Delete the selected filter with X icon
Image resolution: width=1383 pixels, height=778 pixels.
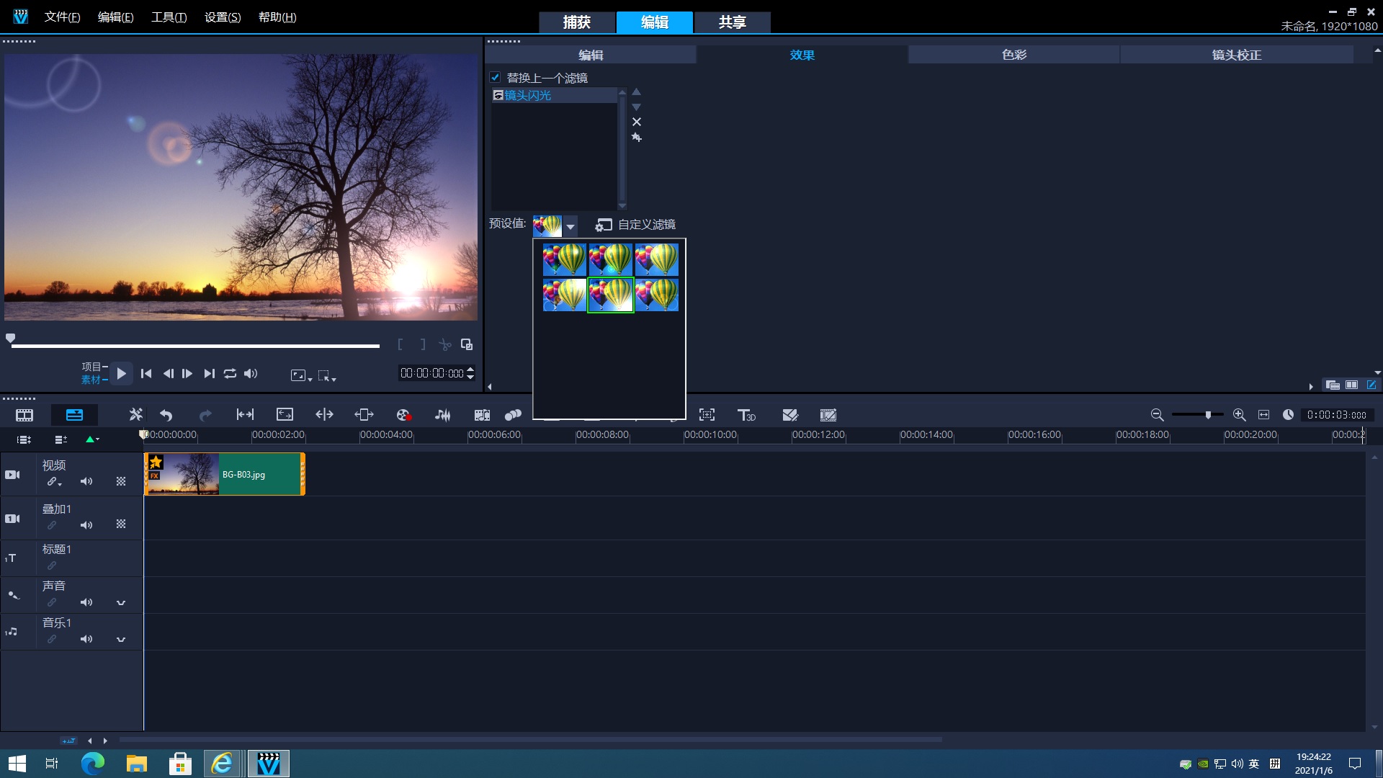point(637,122)
